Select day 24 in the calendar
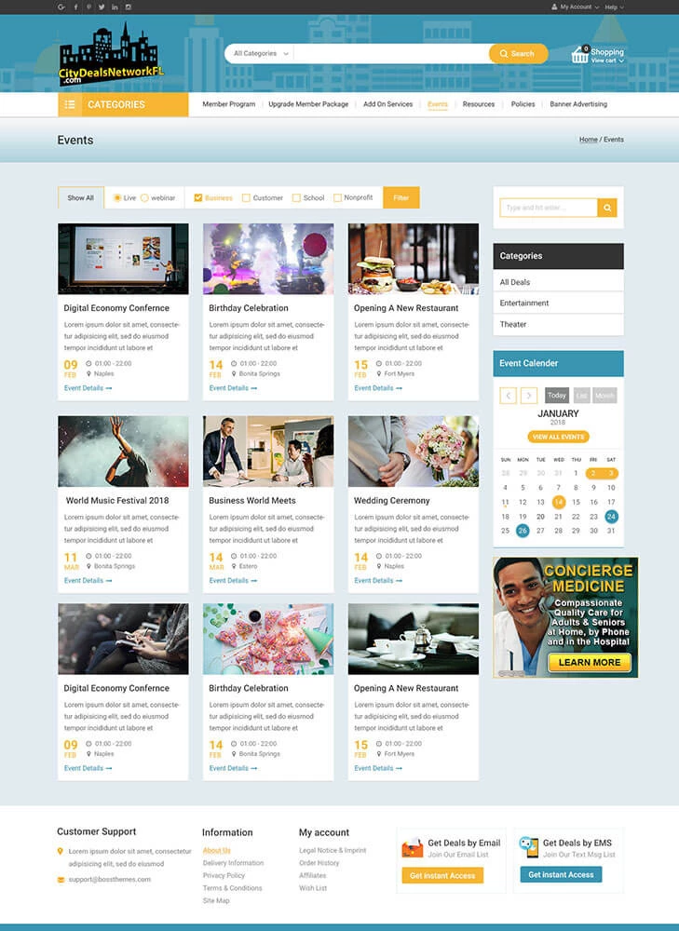 pyautogui.click(x=611, y=517)
